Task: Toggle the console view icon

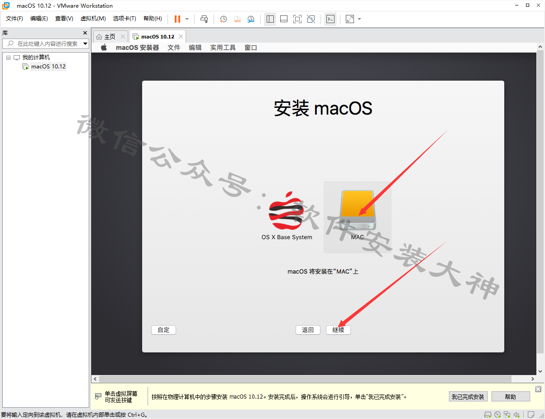Action: [x=330, y=19]
